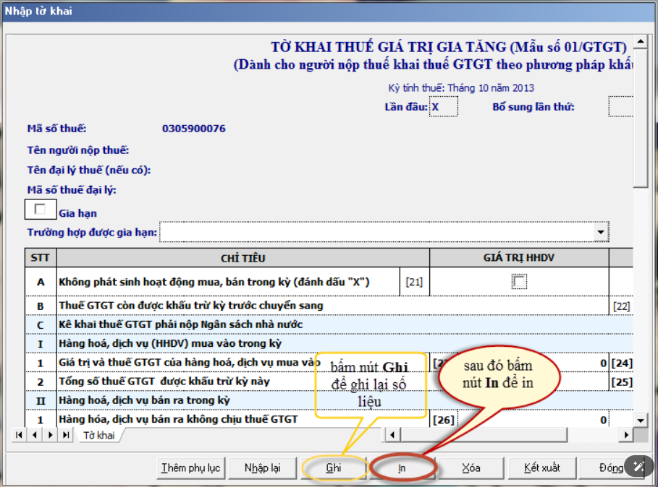Click the Tên người nộp thuế label
This screenshot has width=658, height=487.
click(x=78, y=150)
